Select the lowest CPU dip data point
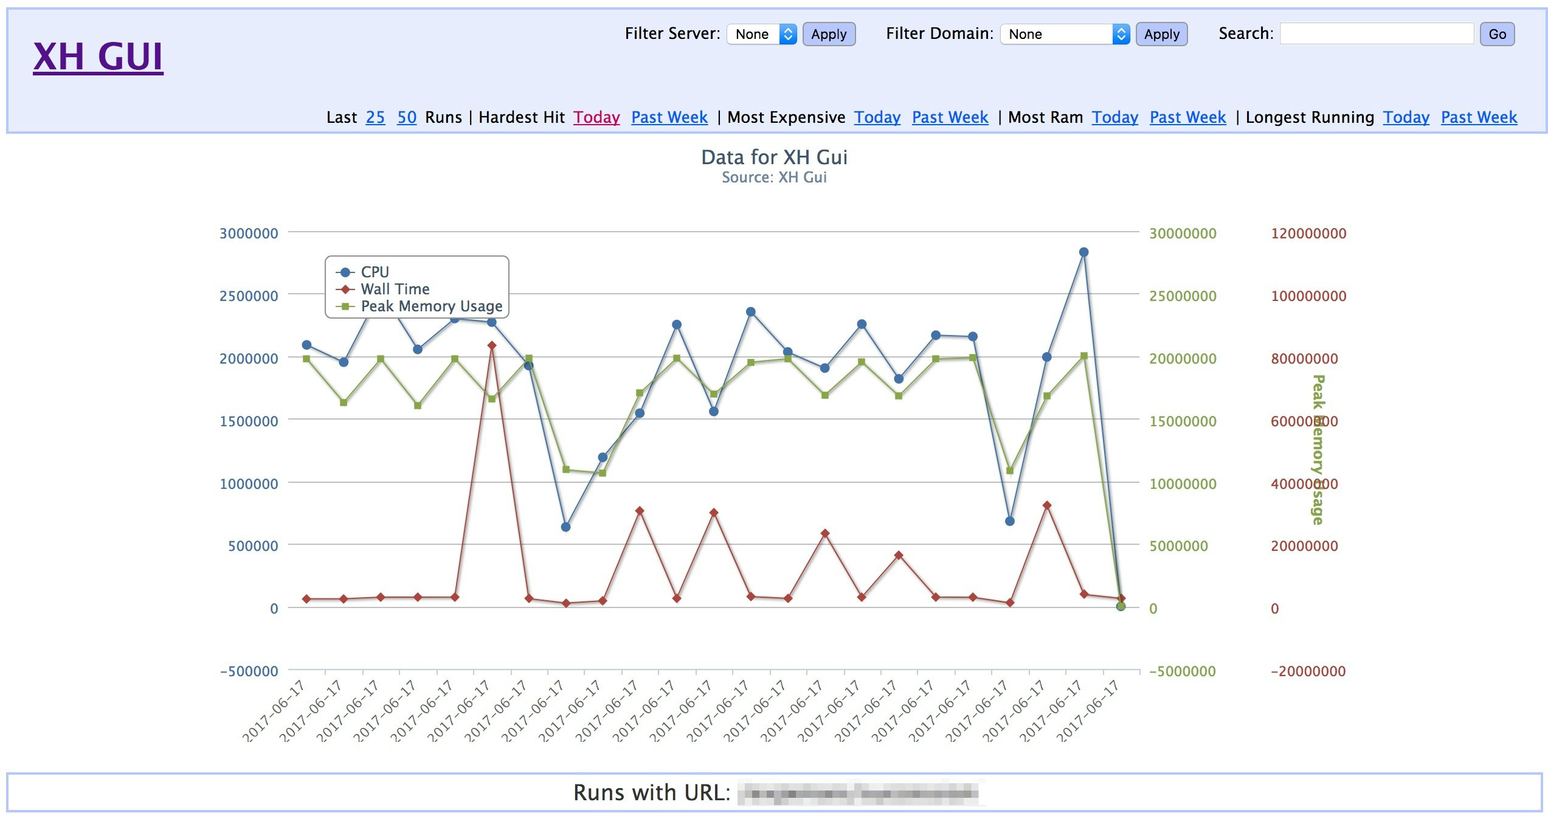1548x827 pixels. coord(565,527)
